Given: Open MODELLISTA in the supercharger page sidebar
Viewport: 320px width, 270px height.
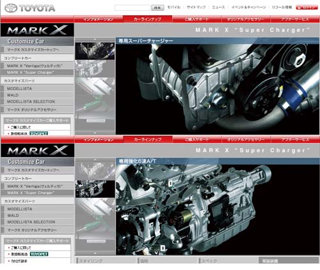Looking at the screenshot, I should pyautogui.click(x=37, y=89).
